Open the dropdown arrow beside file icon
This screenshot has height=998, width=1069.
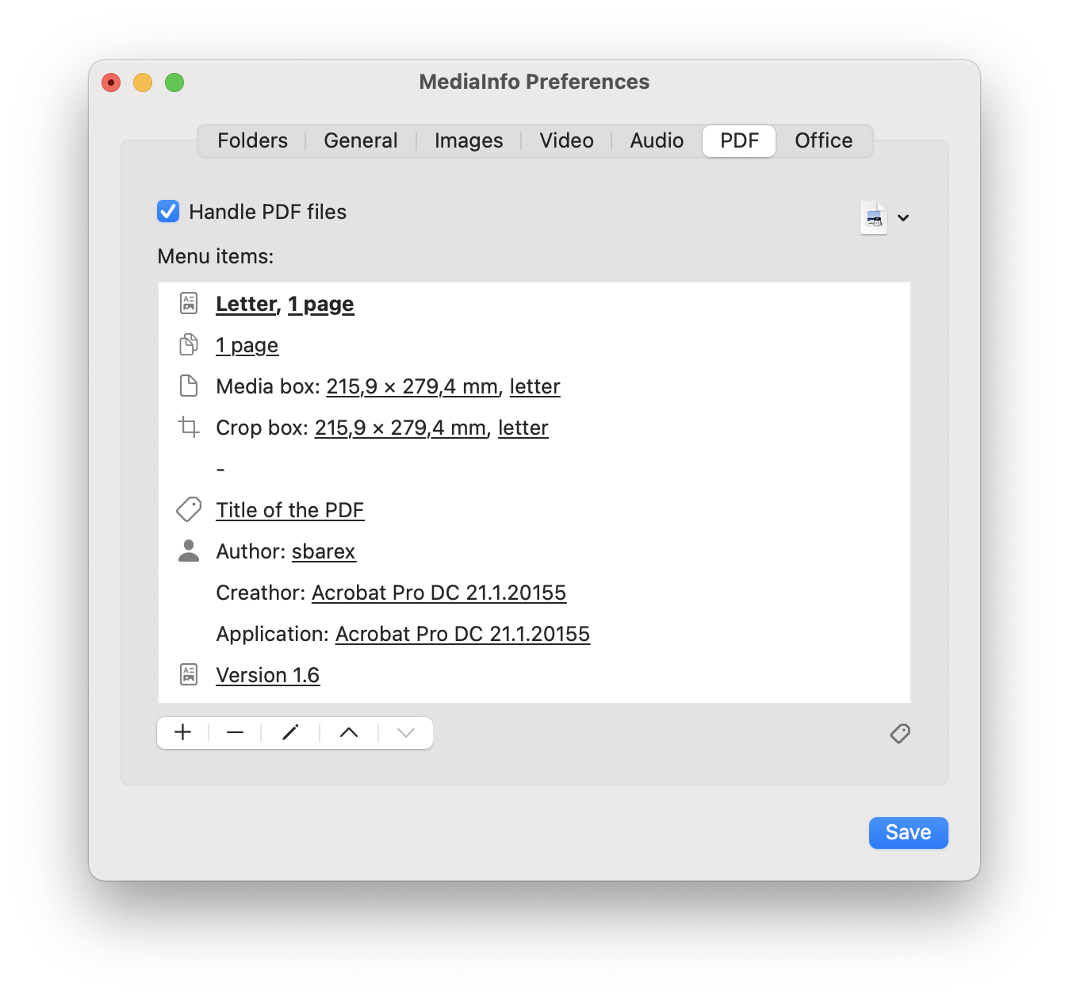click(903, 217)
